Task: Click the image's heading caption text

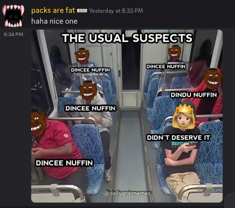Action: 127,38
